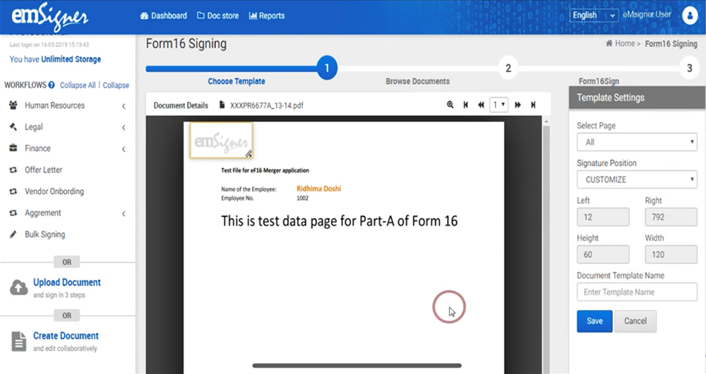This screenshot has width=706, height=374.
Task: Open the Select Page dropdown
Action: 637,142
